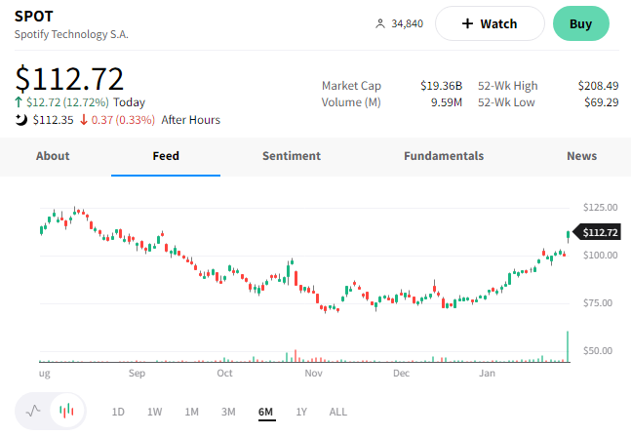Switch chart to candlestick view
This screenshot has width=631, height=436.
(66, 411)
